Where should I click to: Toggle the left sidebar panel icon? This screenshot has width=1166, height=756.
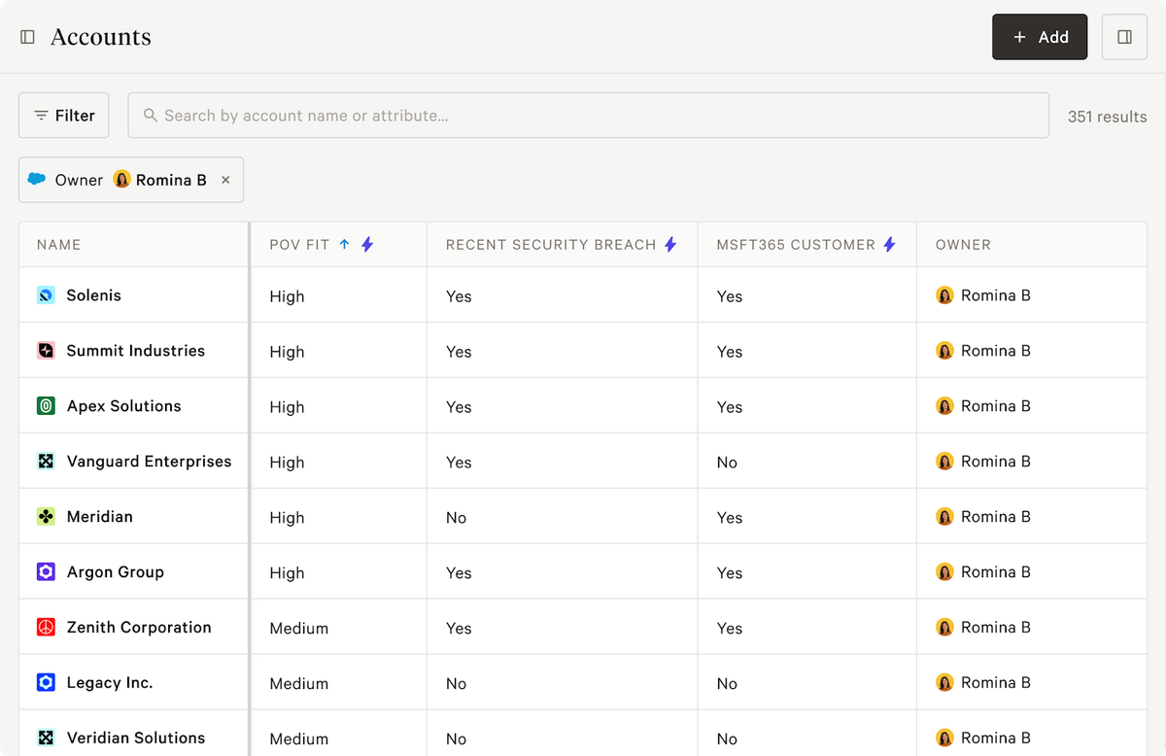28,37
